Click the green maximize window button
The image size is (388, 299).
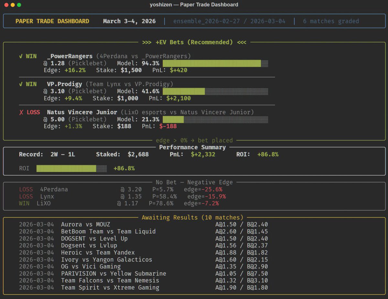19,5
